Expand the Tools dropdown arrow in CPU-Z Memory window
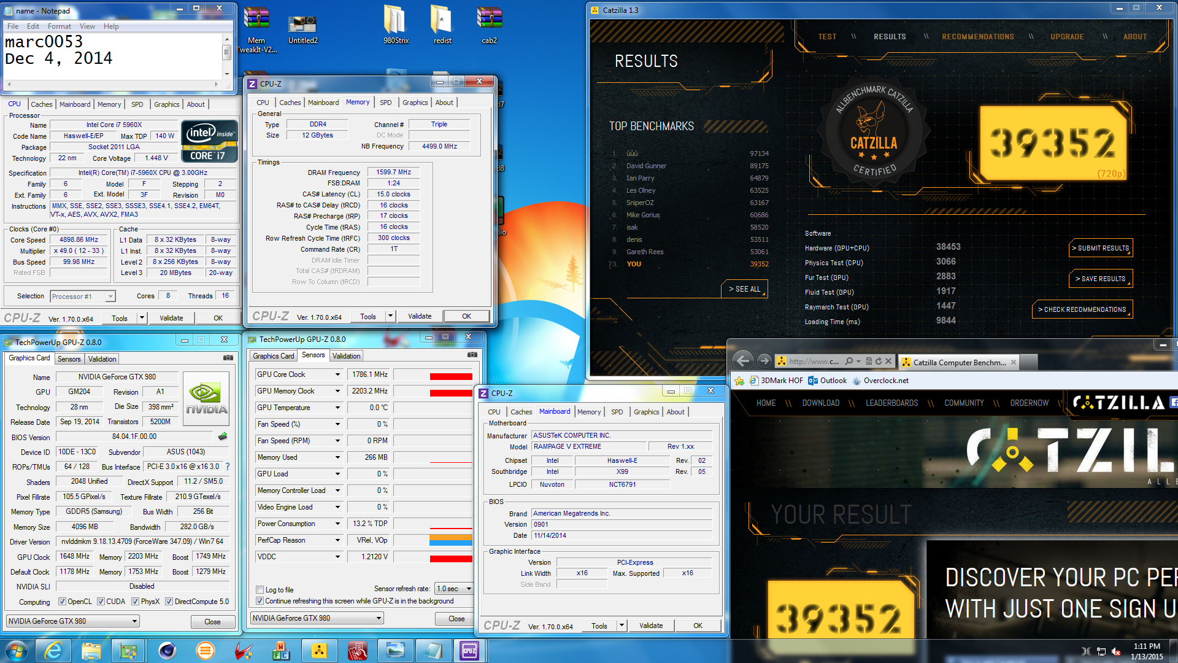 coord(390,317)
